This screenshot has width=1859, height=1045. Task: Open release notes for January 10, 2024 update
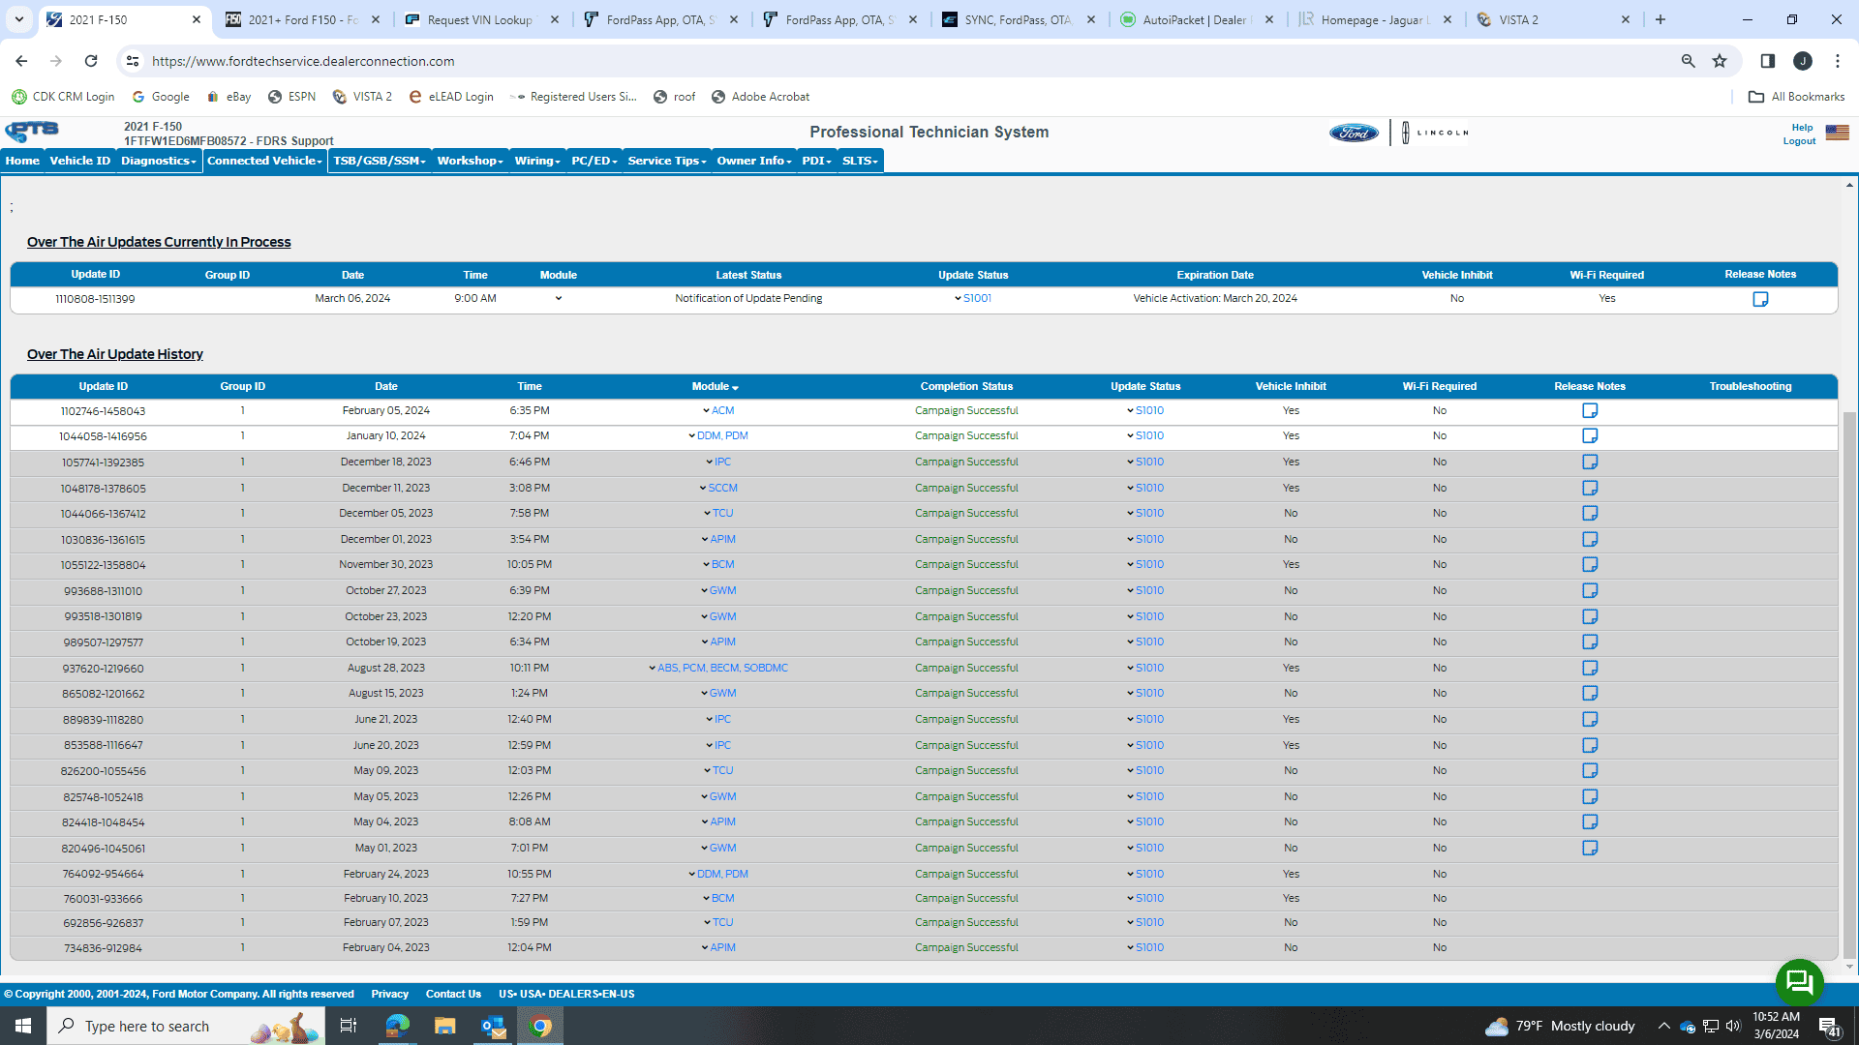point(1590,435)
